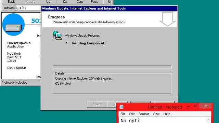Click the greyed Back button in Setup
The image size is (219, 123).
[97, 104]
